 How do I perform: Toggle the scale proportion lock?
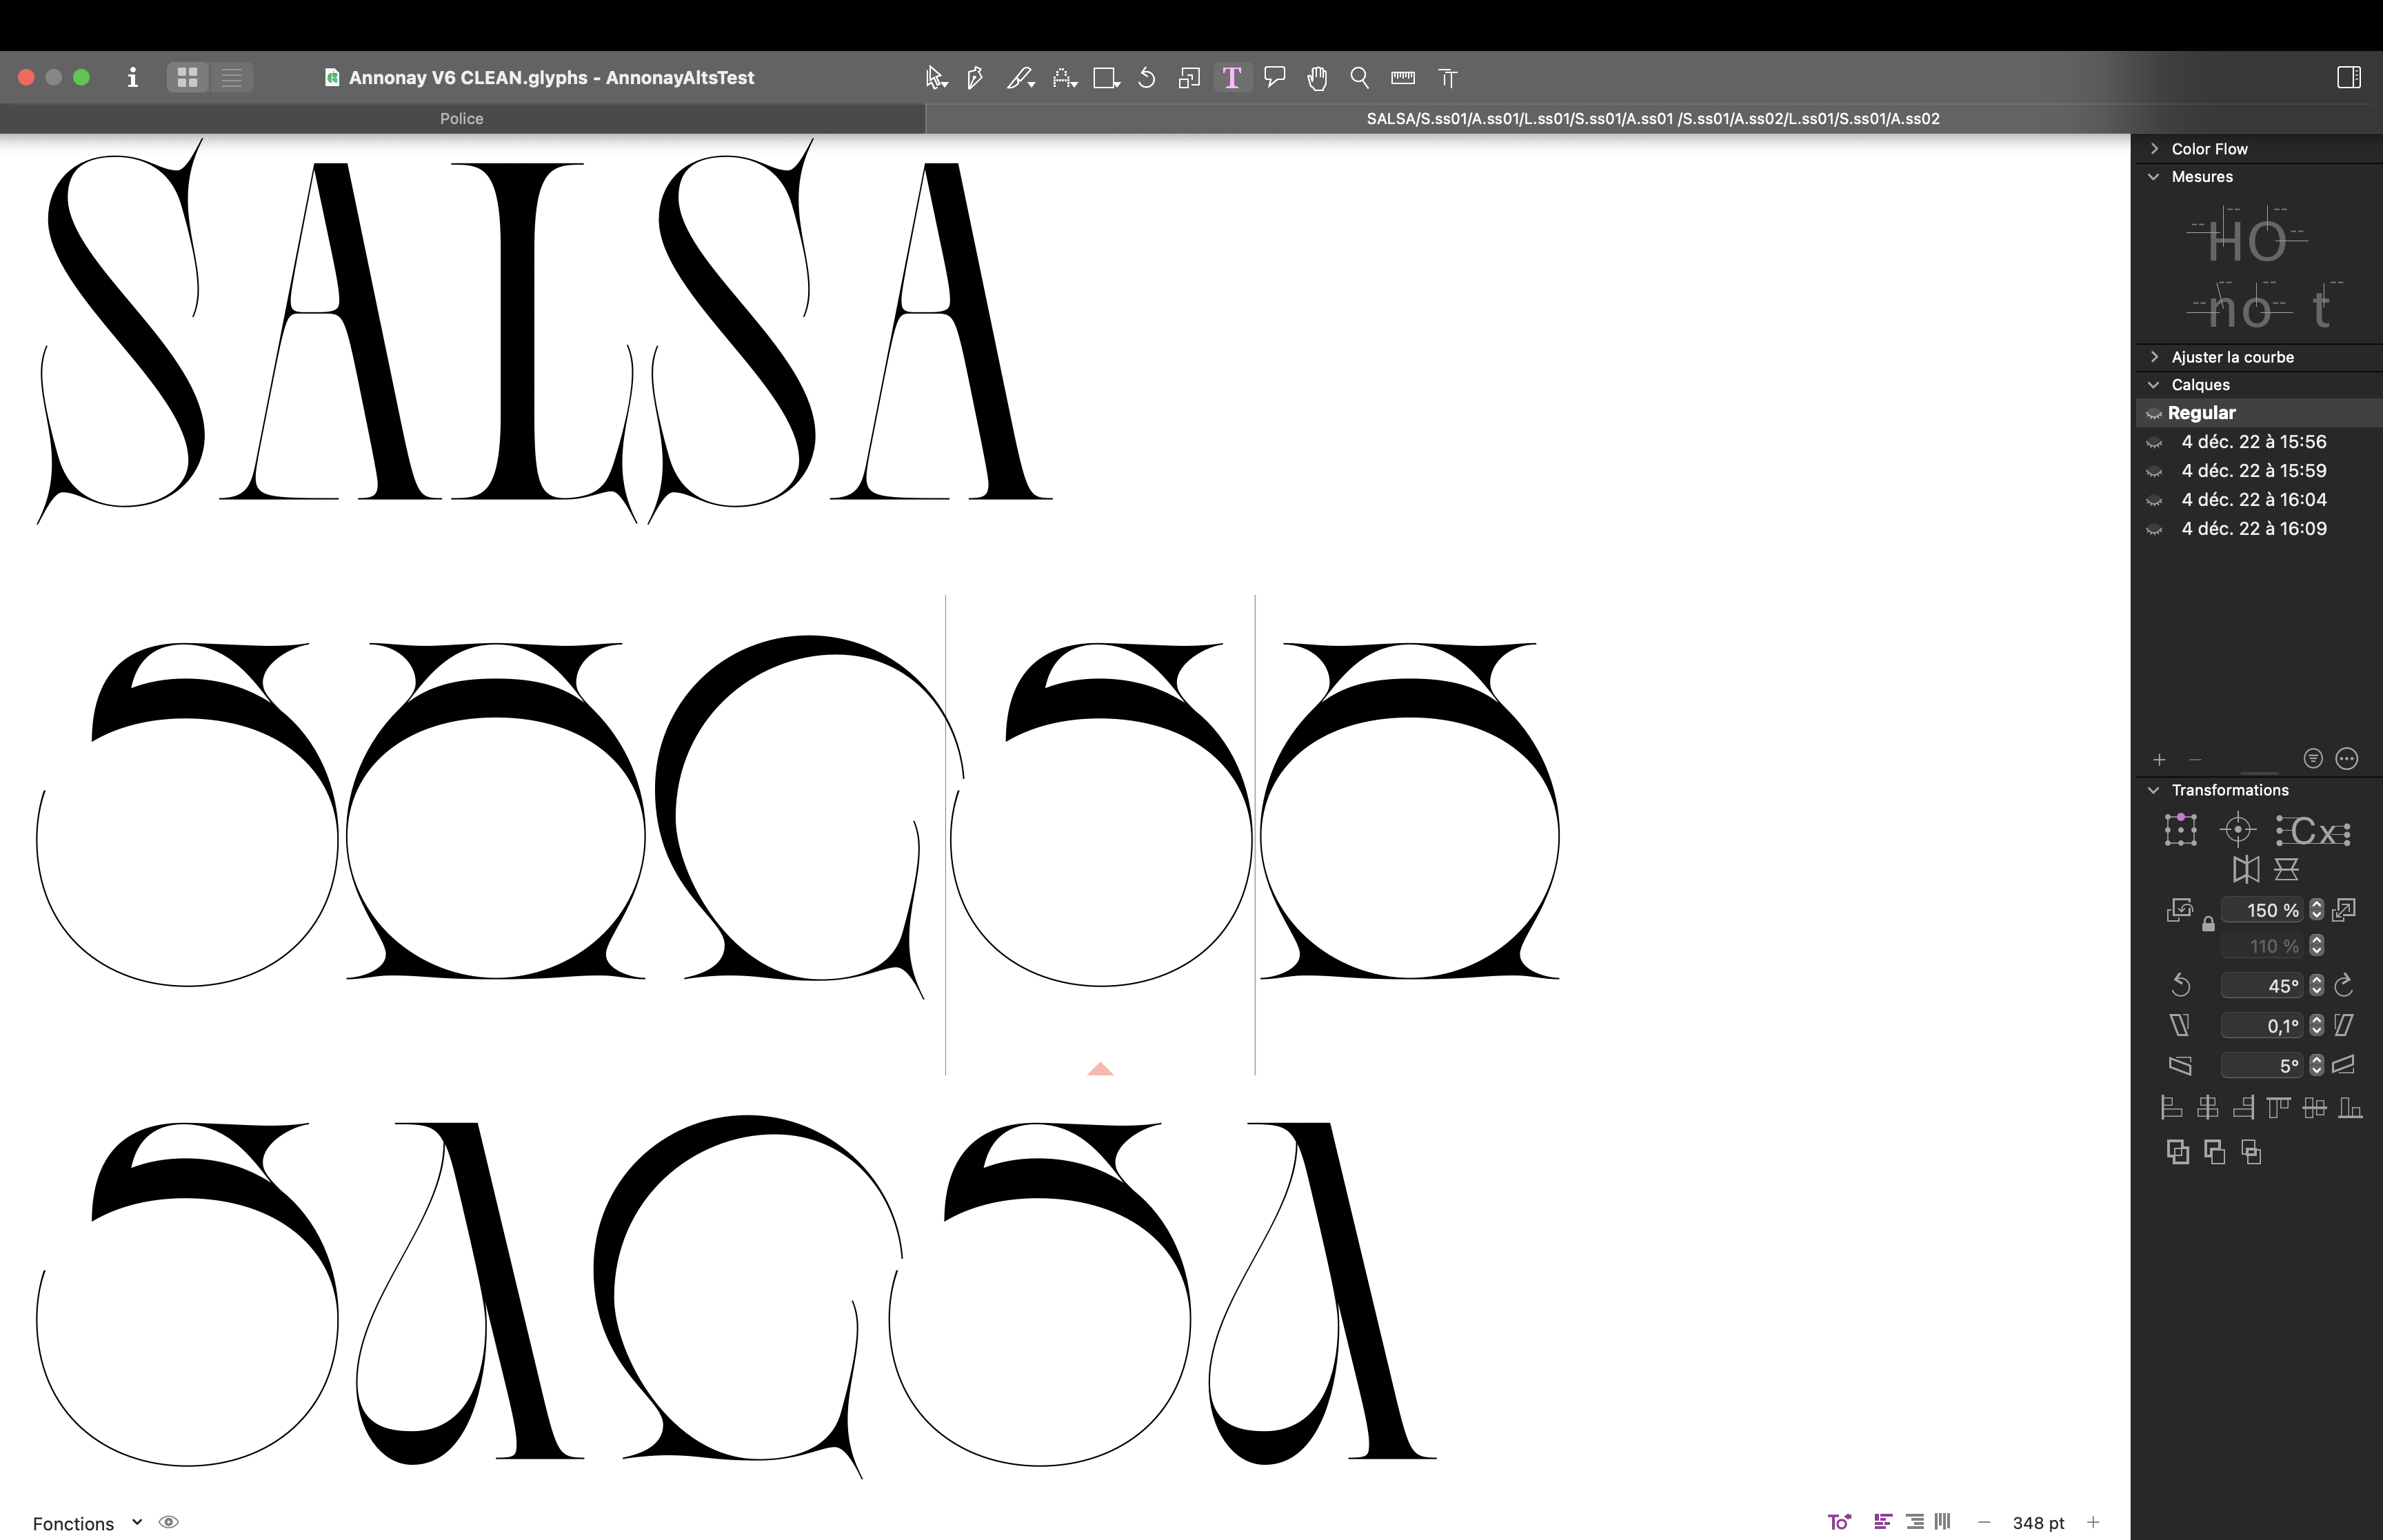click(x=2208, y=925)
